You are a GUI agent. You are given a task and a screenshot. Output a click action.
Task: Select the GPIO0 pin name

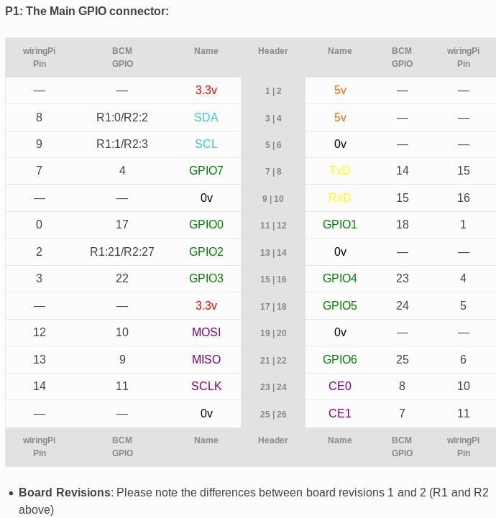click(206, 224)
